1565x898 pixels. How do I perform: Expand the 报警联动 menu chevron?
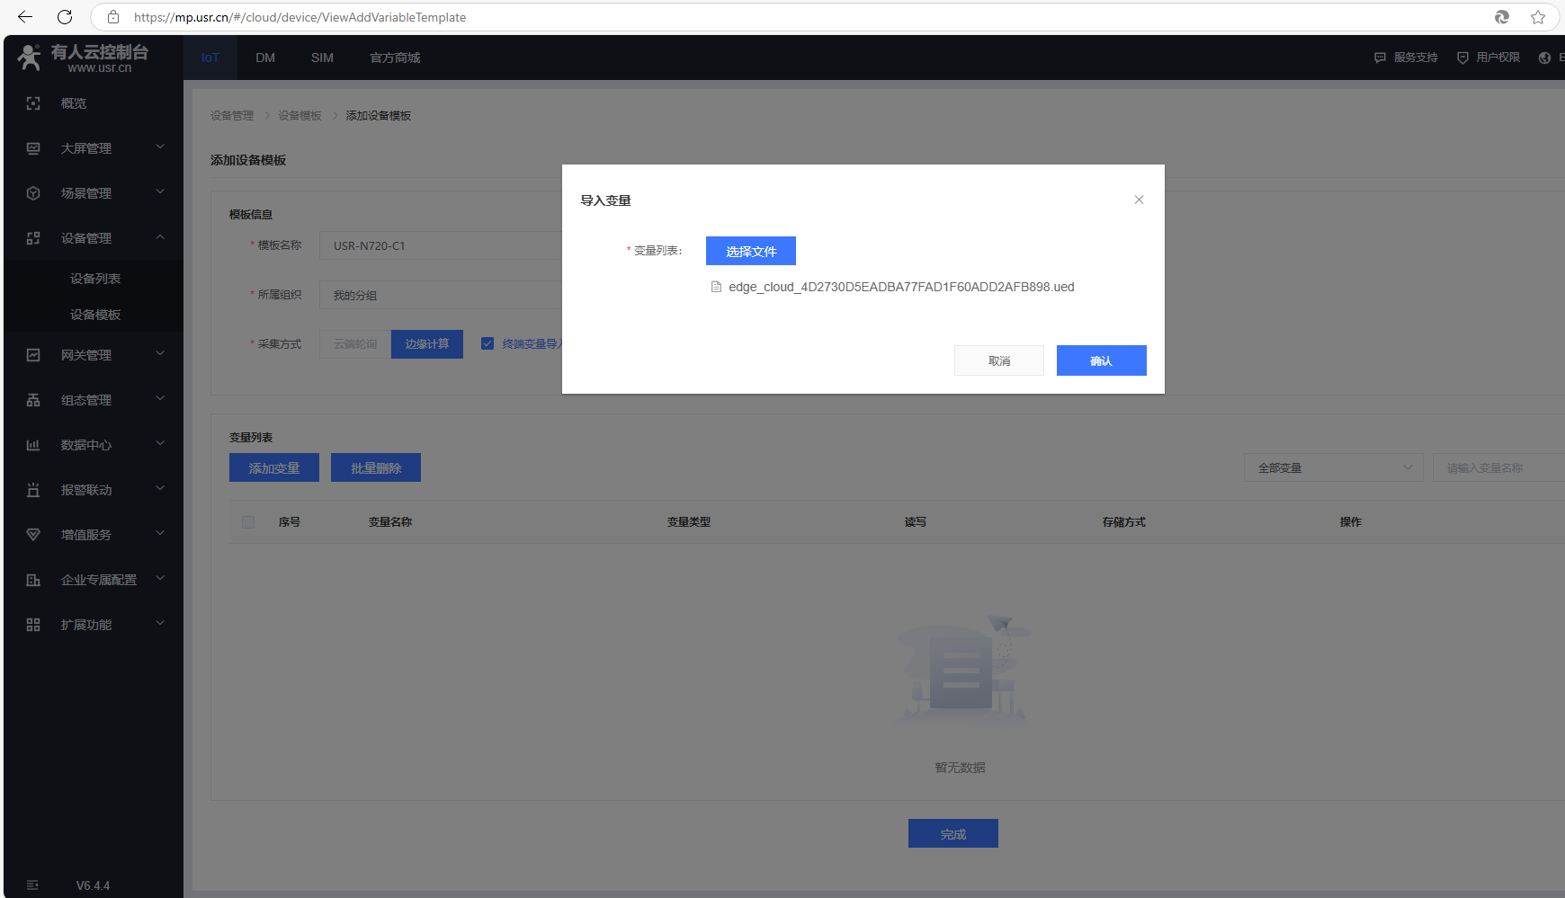160,488
